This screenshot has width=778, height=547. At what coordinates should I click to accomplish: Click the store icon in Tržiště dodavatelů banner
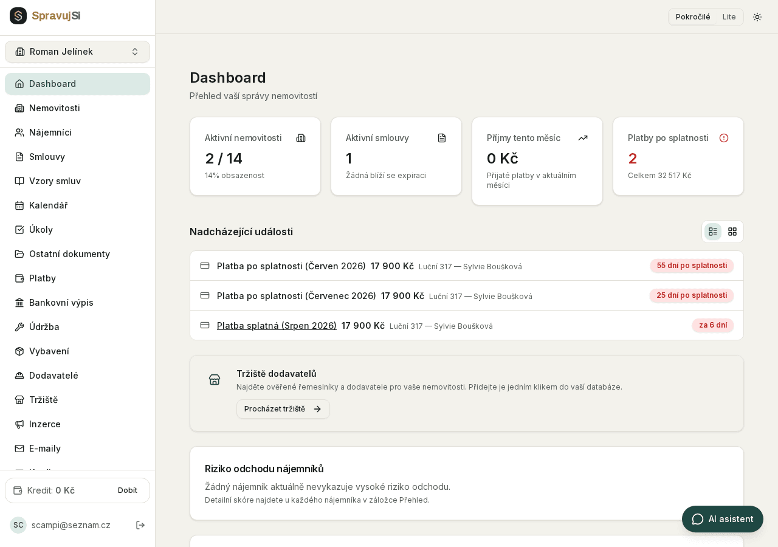coord(215,379)
